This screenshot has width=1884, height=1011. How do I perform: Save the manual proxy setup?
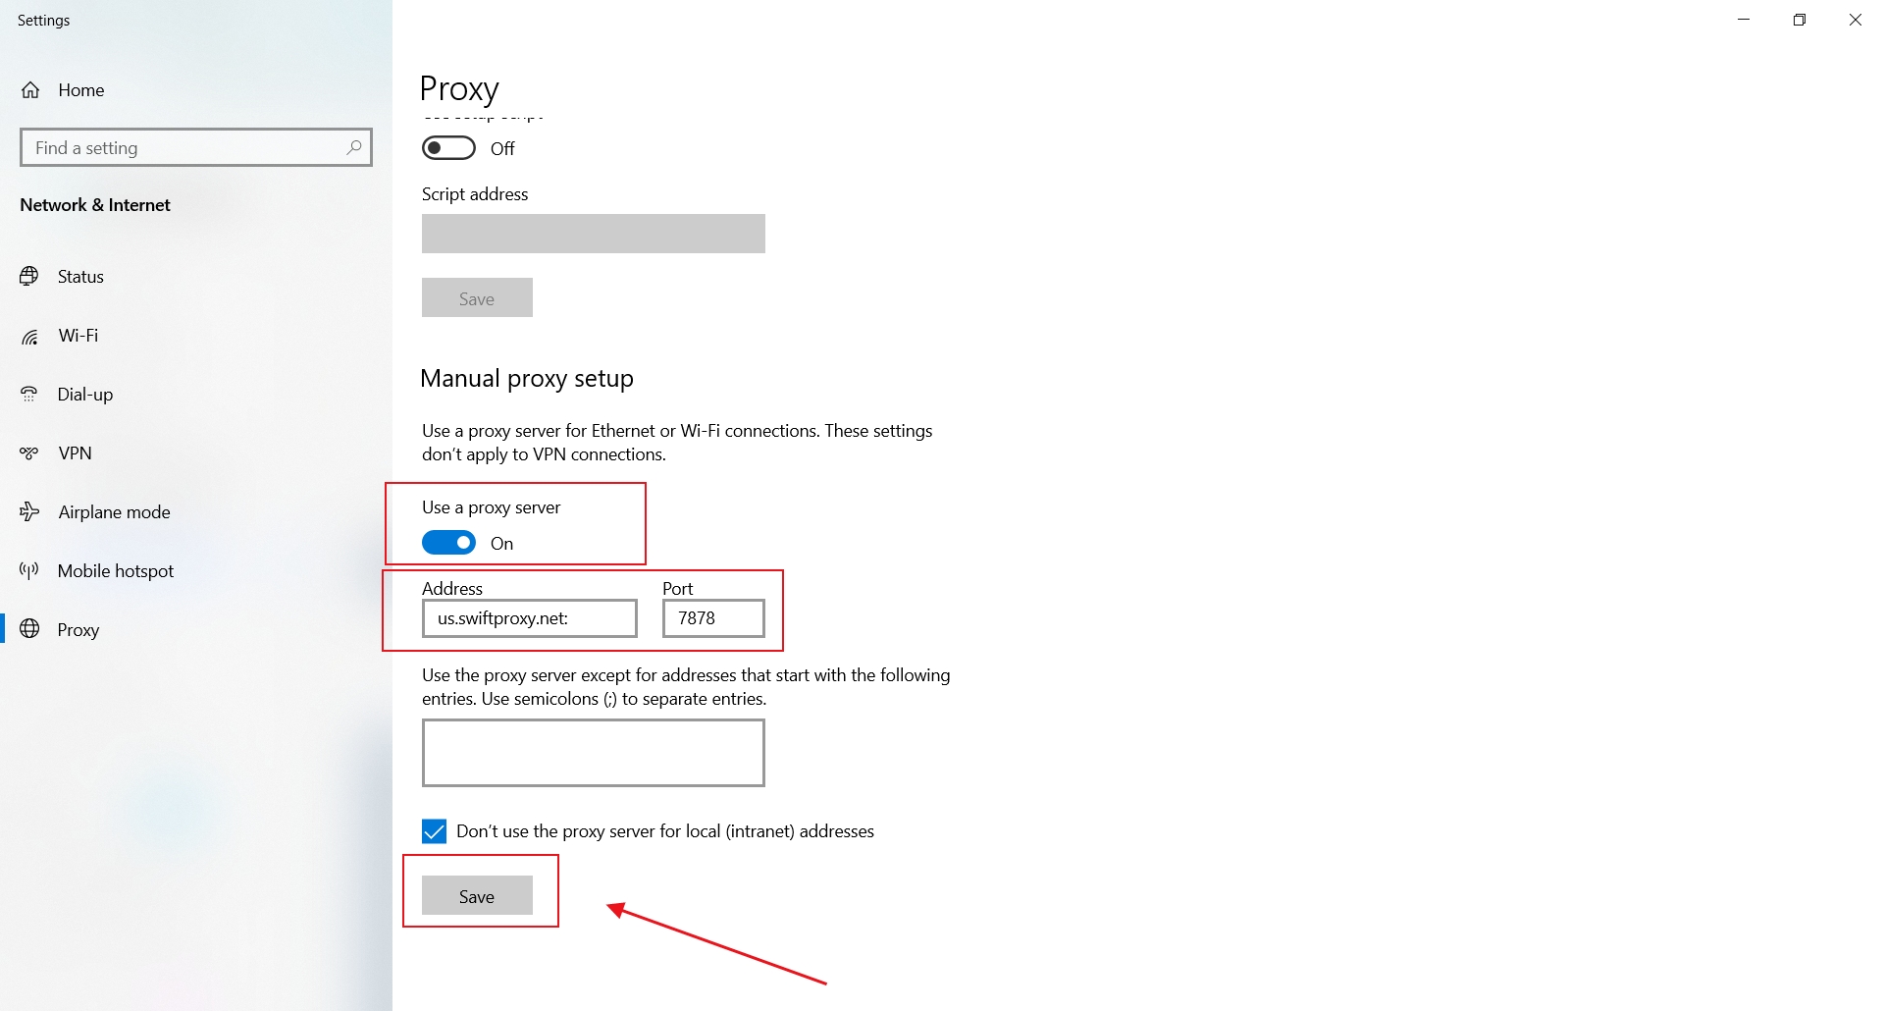coord(477,896)
